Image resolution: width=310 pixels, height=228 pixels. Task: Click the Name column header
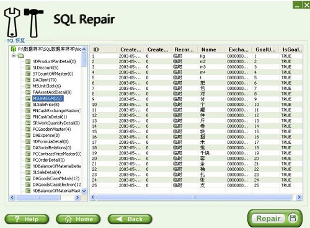[x=211, y=50]
